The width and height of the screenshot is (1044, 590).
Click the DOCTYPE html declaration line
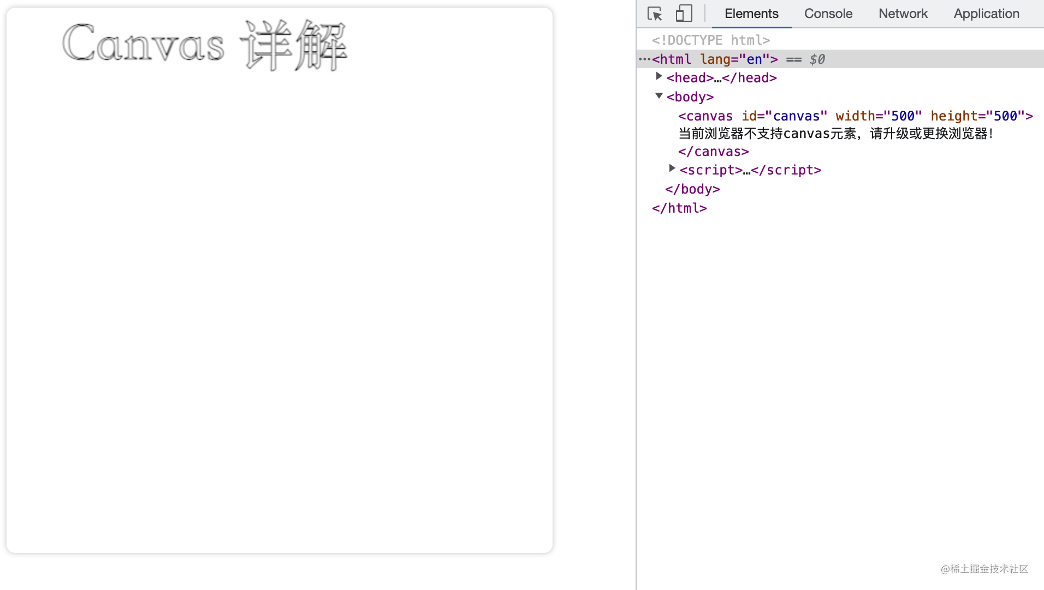coord(709,39)
